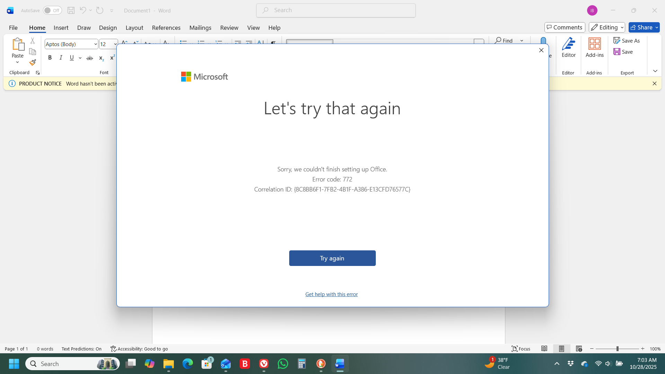Toggle Bold formatting
Screen dimensions: 665x374
coord(50,58)
